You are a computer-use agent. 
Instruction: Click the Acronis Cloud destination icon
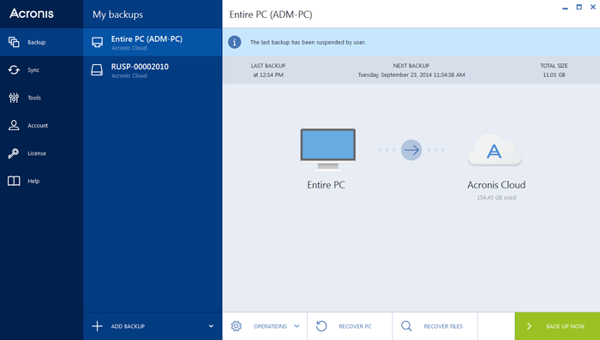(x=495, y=150)
